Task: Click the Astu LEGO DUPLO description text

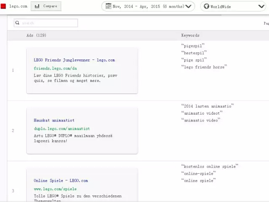Action: click(73, 138)
